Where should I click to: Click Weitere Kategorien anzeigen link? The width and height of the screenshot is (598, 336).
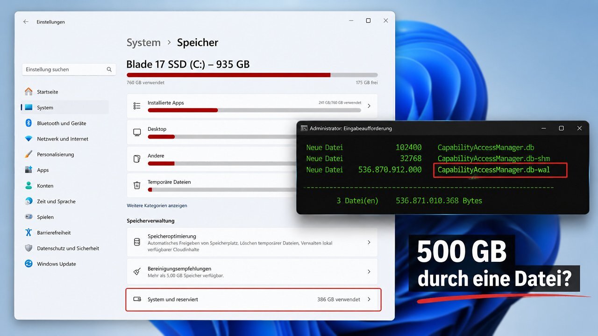tap(157, 205)
